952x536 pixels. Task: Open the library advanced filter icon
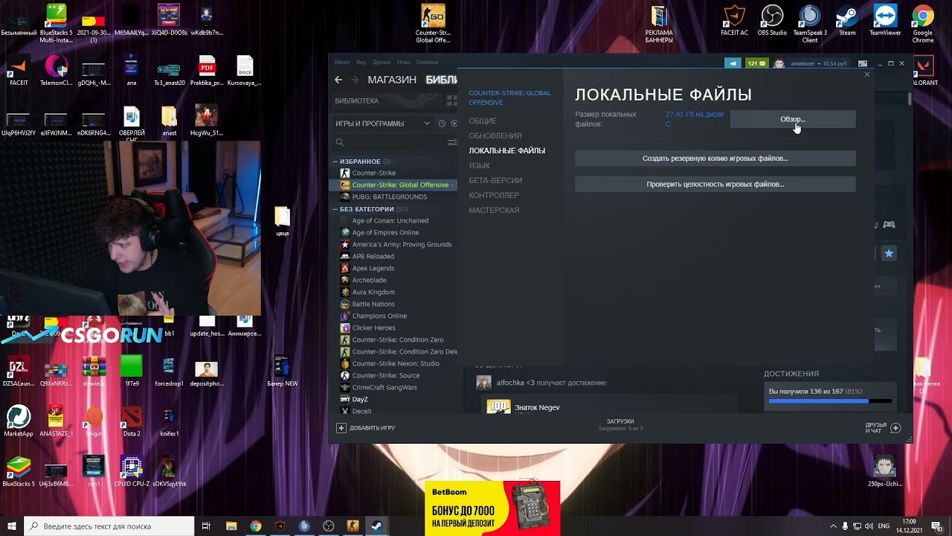452,142
